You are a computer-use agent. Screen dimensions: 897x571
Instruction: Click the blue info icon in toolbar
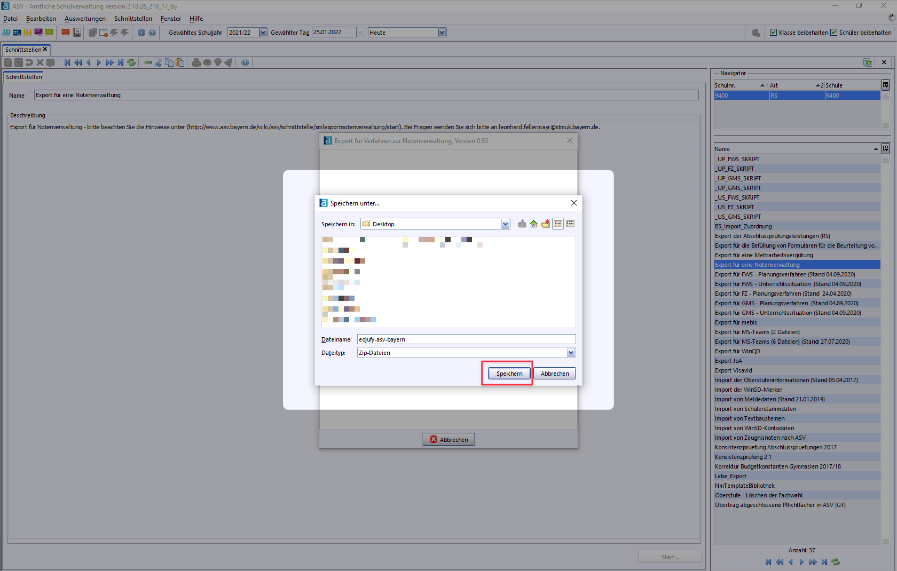(x=141, y=33)
